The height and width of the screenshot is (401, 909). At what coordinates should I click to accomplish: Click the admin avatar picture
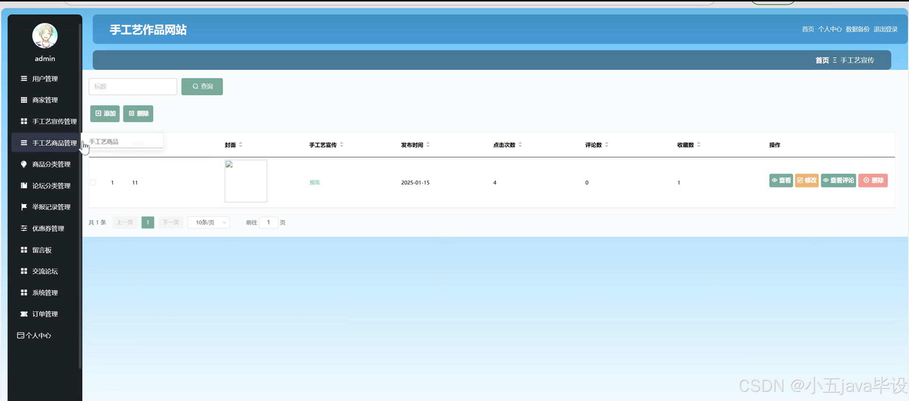pos(45,36)
